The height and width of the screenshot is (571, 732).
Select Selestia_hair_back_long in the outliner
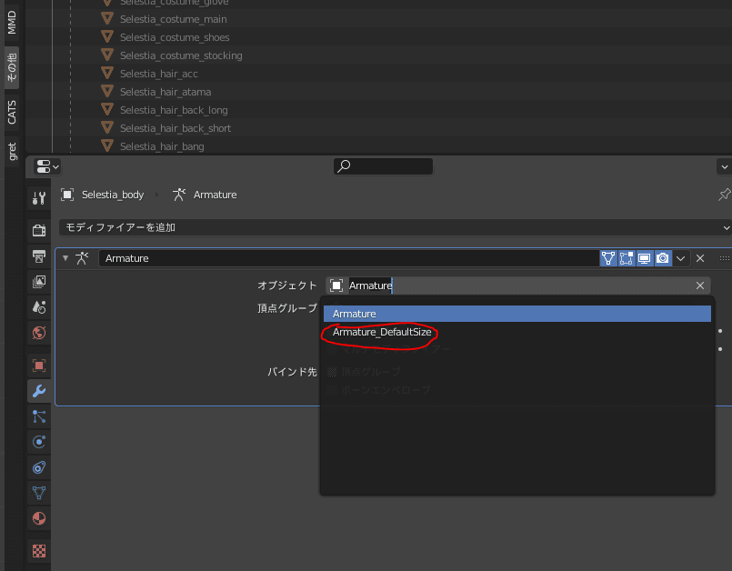[174, 110]
